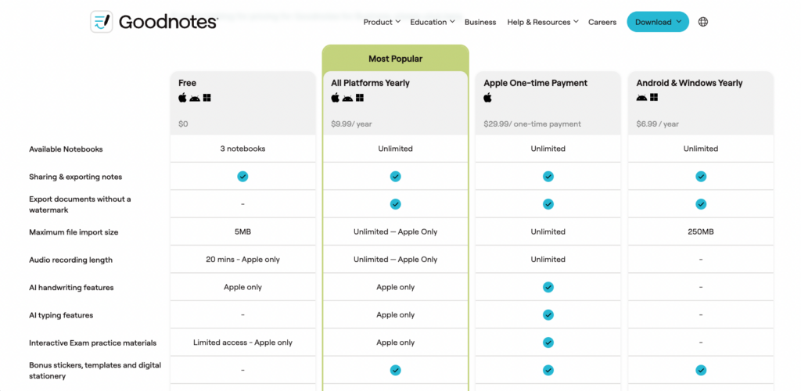Click AI handwriting features label
The image size is (801, 391).
tap(71, 287)
